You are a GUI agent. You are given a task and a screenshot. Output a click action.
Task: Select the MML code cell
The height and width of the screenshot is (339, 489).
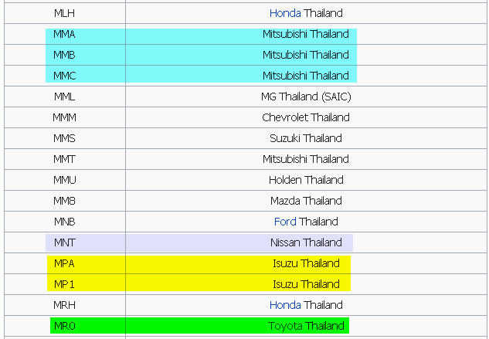pos(65,97)
